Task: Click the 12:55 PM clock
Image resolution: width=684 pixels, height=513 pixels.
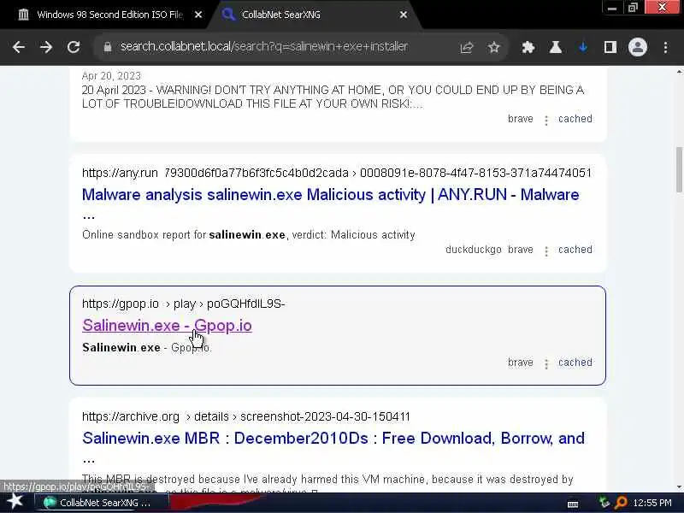Action: [652, 503]
